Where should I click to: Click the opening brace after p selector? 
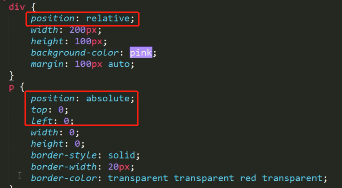[22, 87]
